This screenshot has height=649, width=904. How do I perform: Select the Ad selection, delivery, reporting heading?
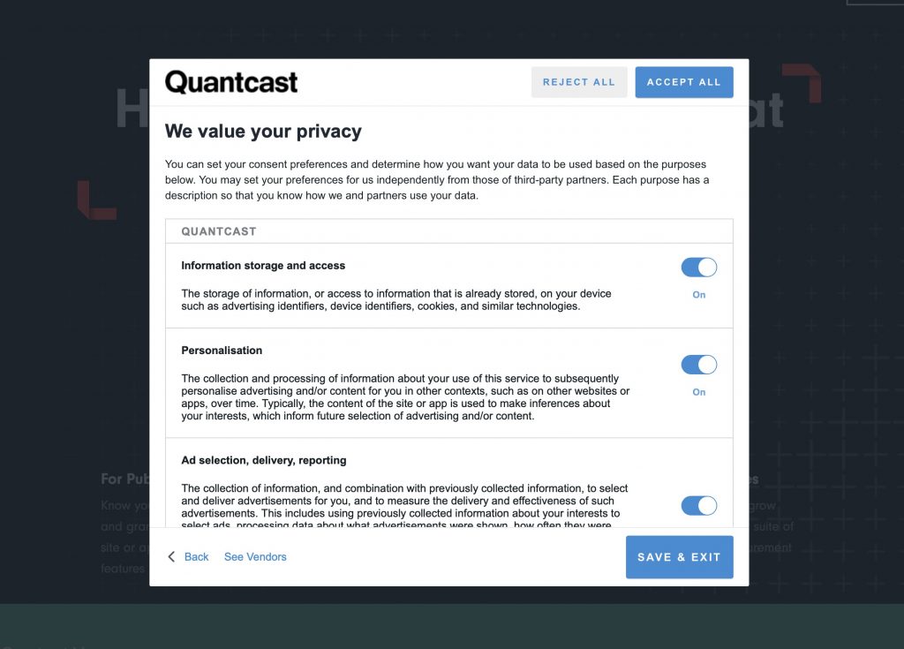point(264,461)
